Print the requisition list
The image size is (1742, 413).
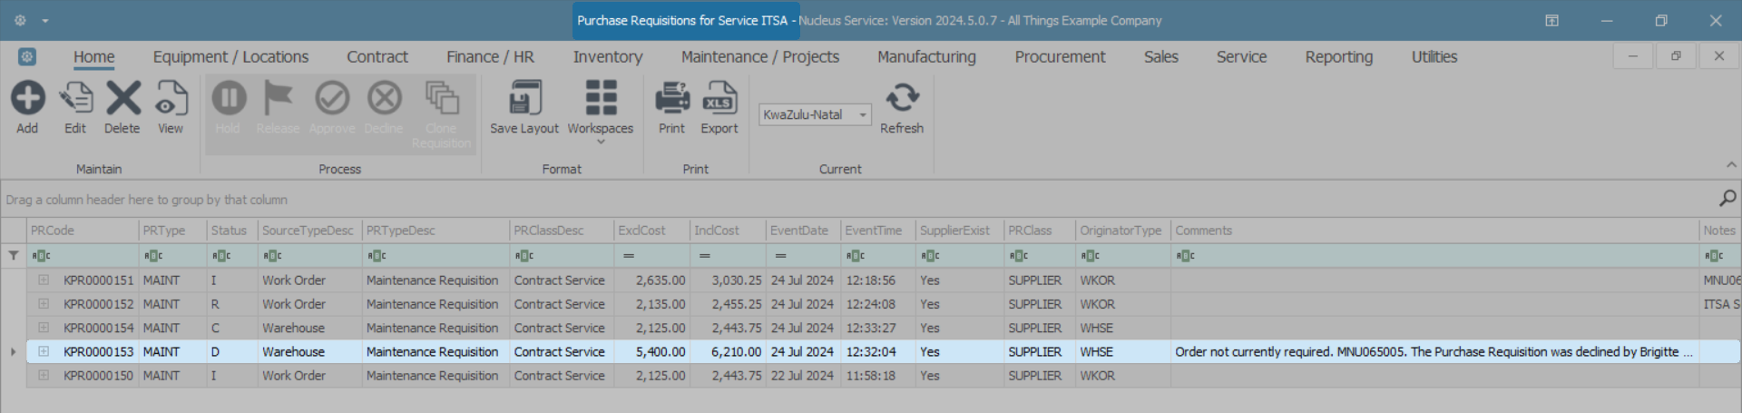(671, 99)
